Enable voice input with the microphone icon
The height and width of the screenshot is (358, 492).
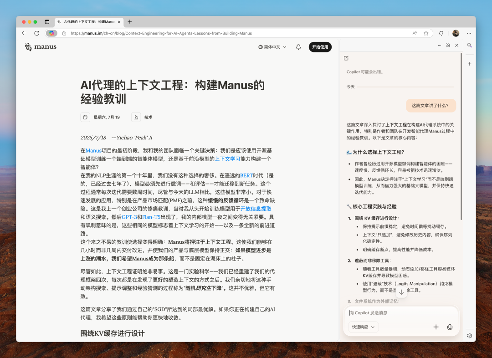(450, 327)
